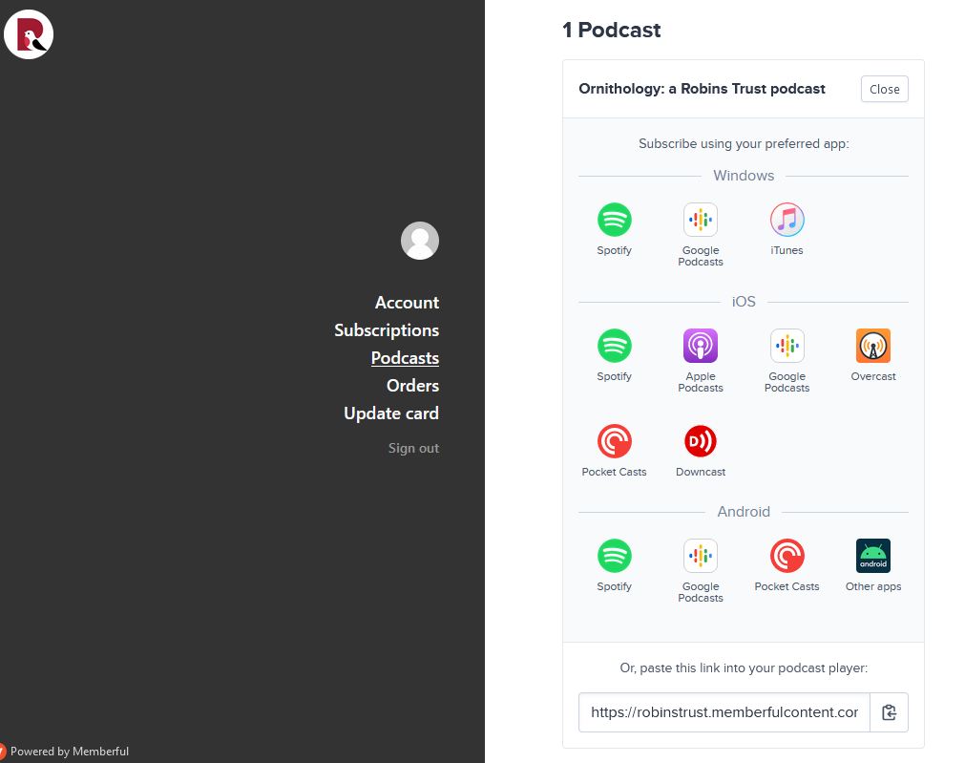Open Spotify under the Android section
The image size is (965, 763).
click(x=614, y=556)
